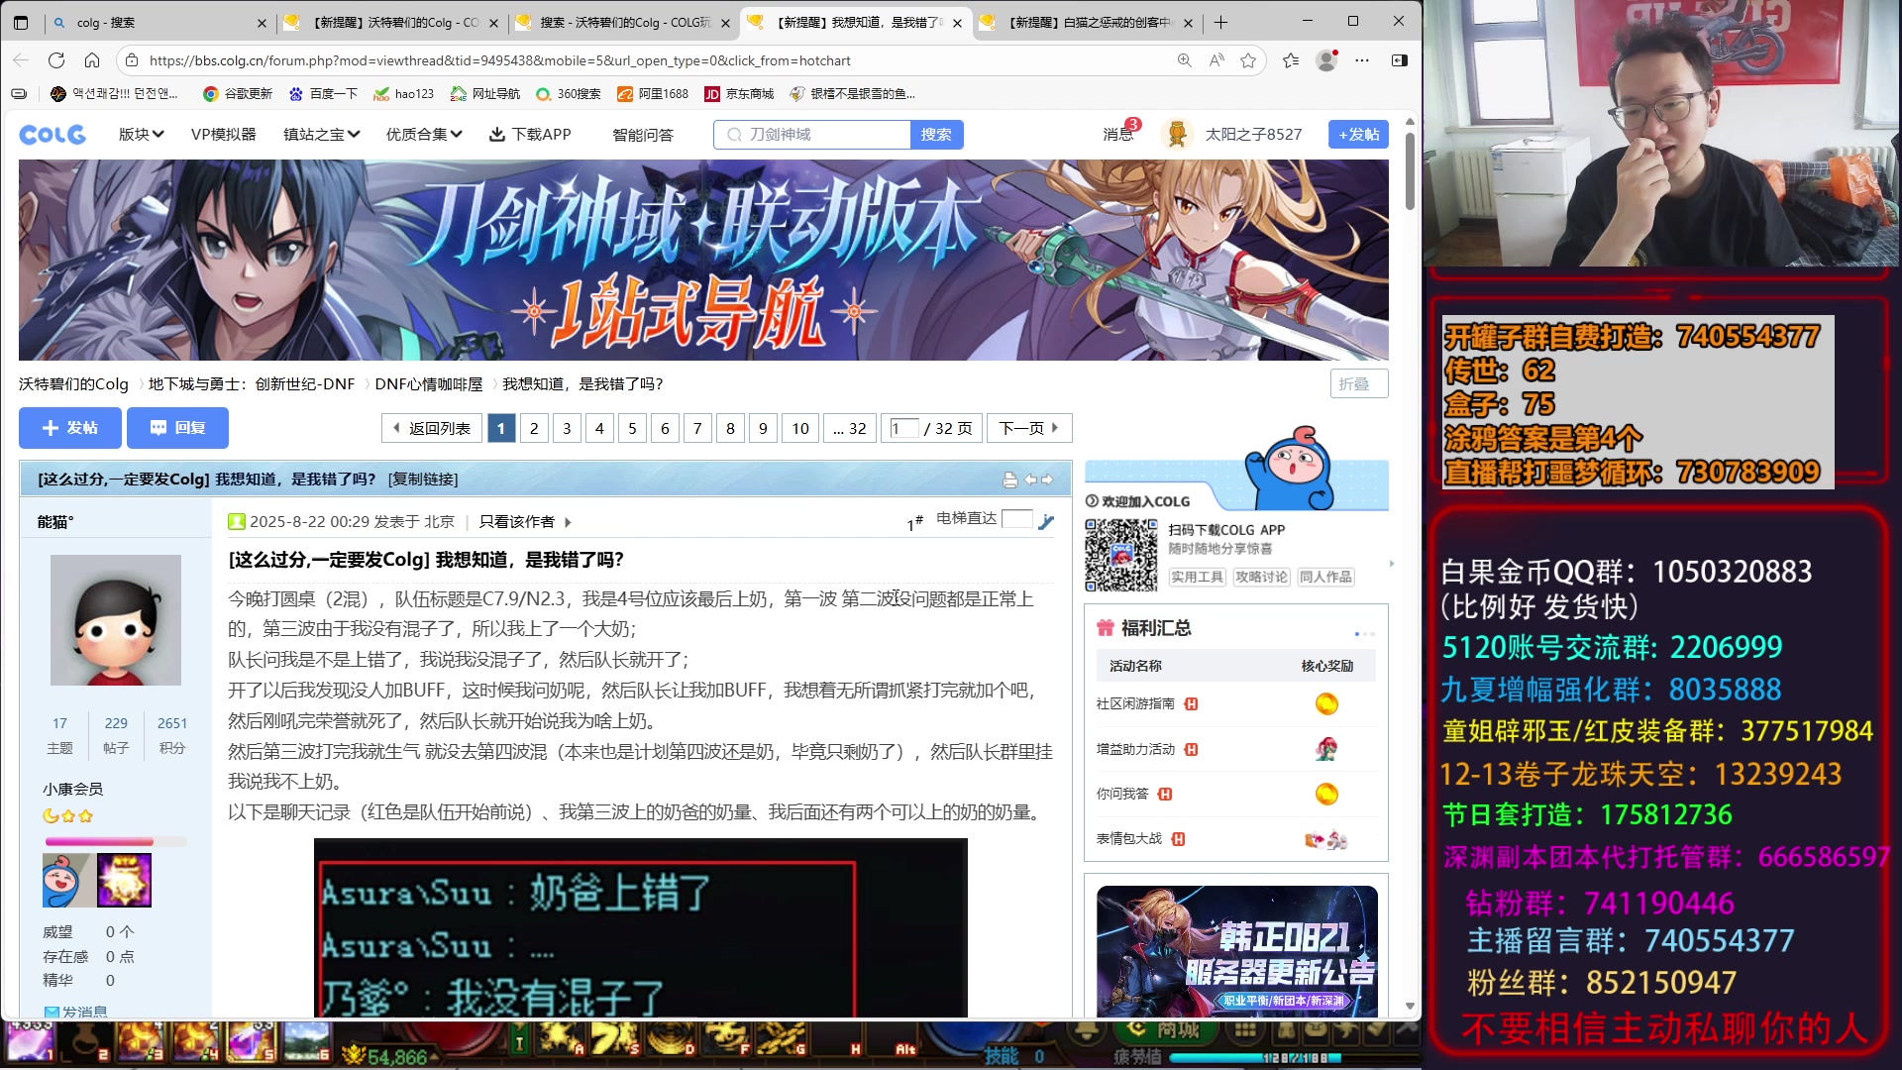Click the print icon on the thread header
The width and height of the screenshot is (1902, 1070).
(x=1010, y=480)
